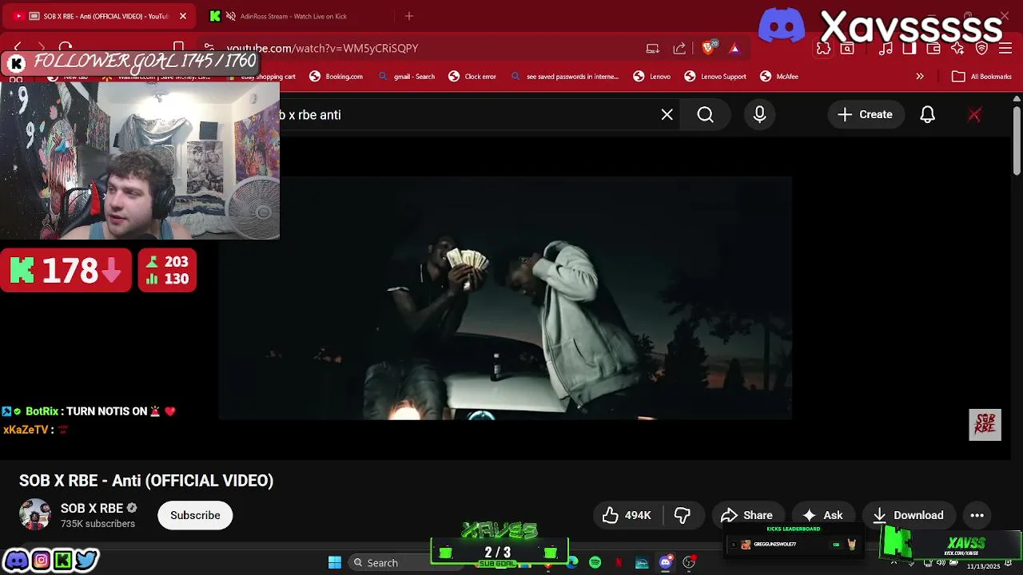The width and height of the screenshot is (1023, 575).
Task: Open the Lenovo bookmark
Action: coord(652,77)
